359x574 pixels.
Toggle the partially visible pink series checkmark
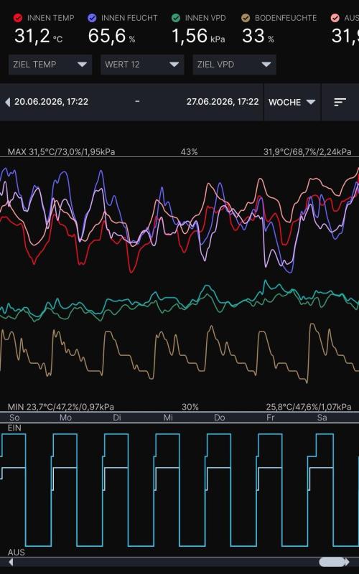(x=335, y=17)
